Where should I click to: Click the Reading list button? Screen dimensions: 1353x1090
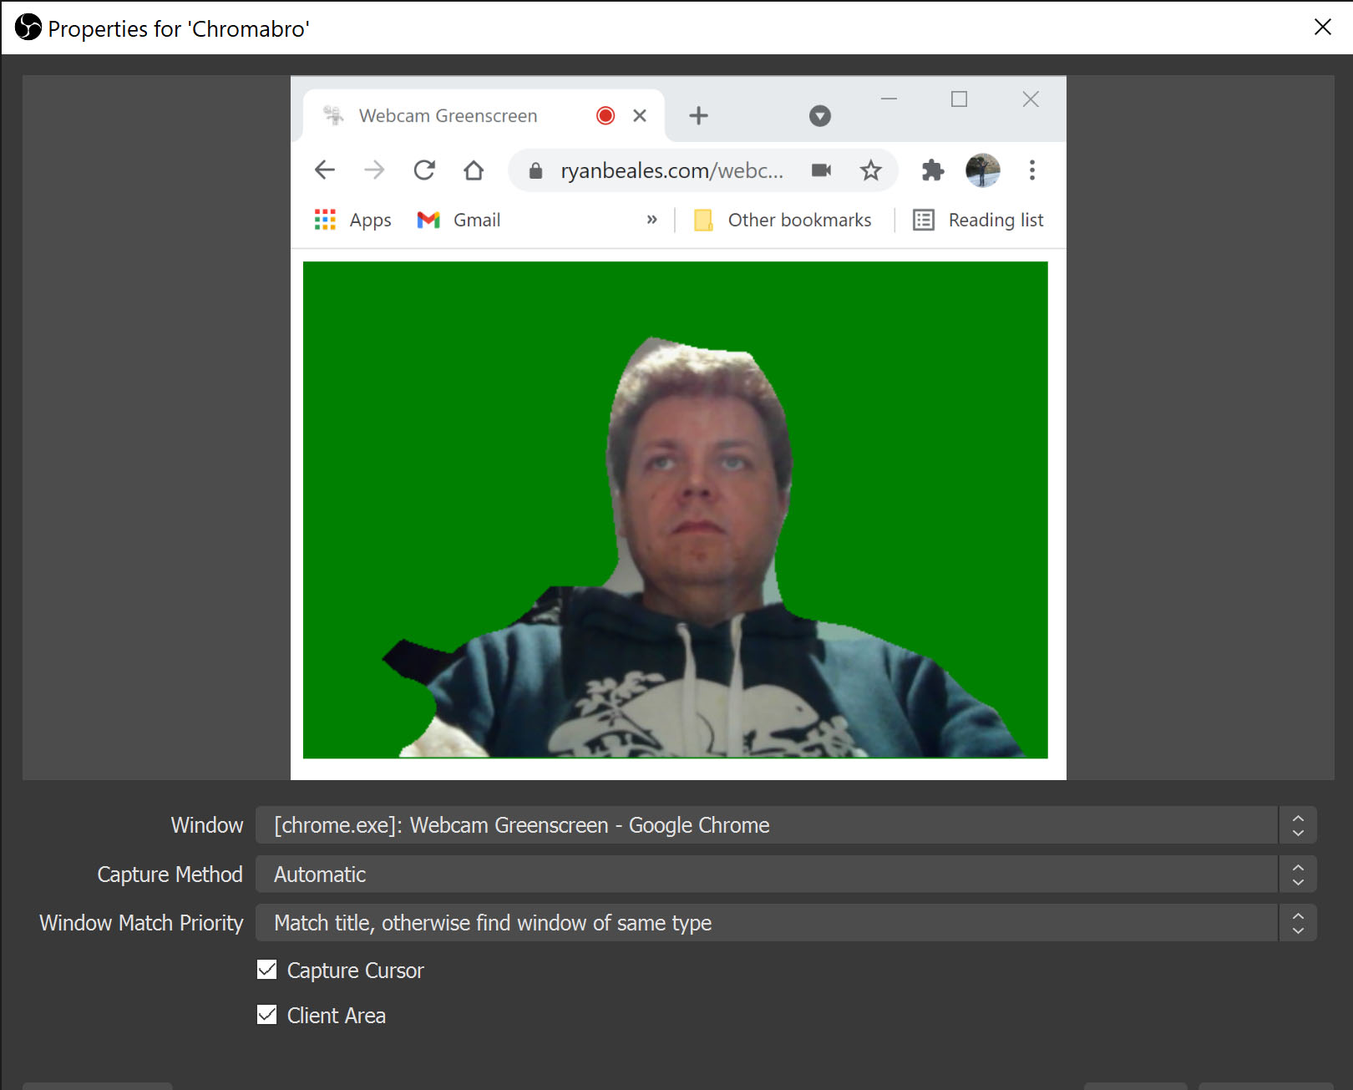pyautogui.click(x=979, y=220)
